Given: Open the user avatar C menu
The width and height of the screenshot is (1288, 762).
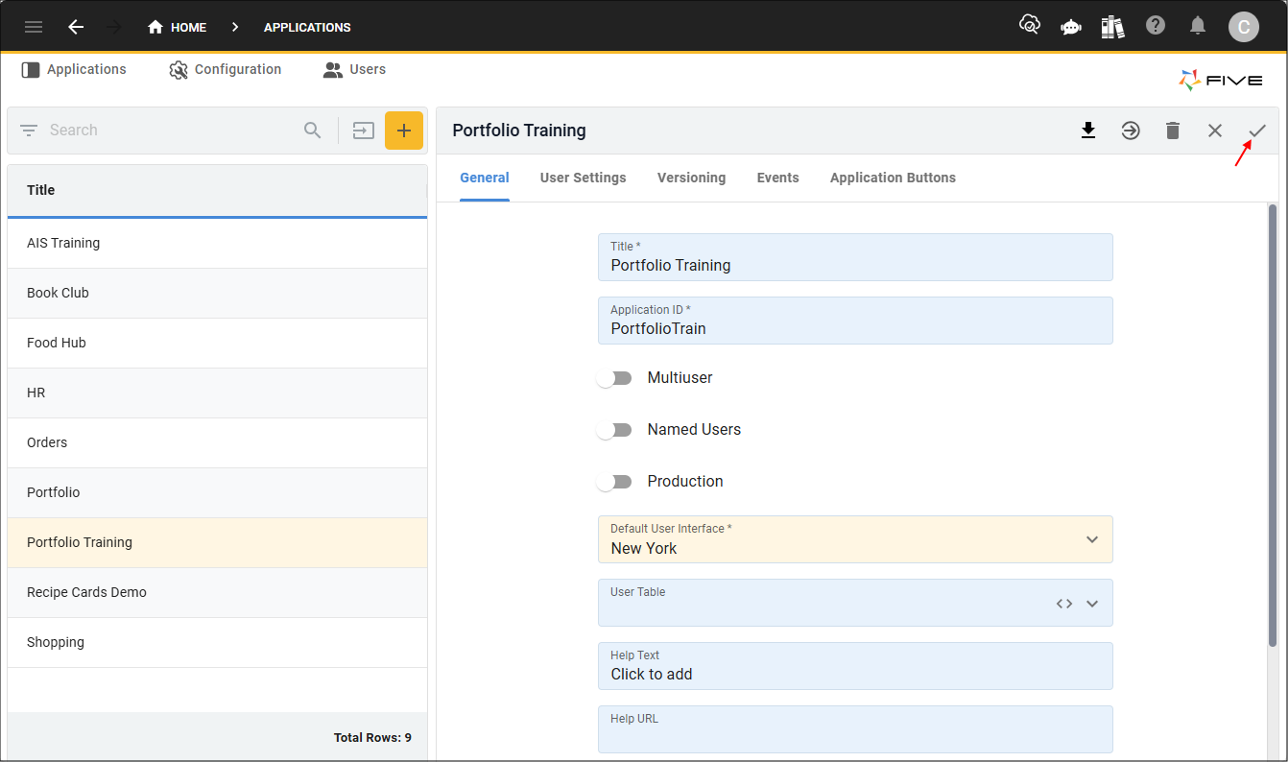Looking at the screenshot, I should 1244,27.
